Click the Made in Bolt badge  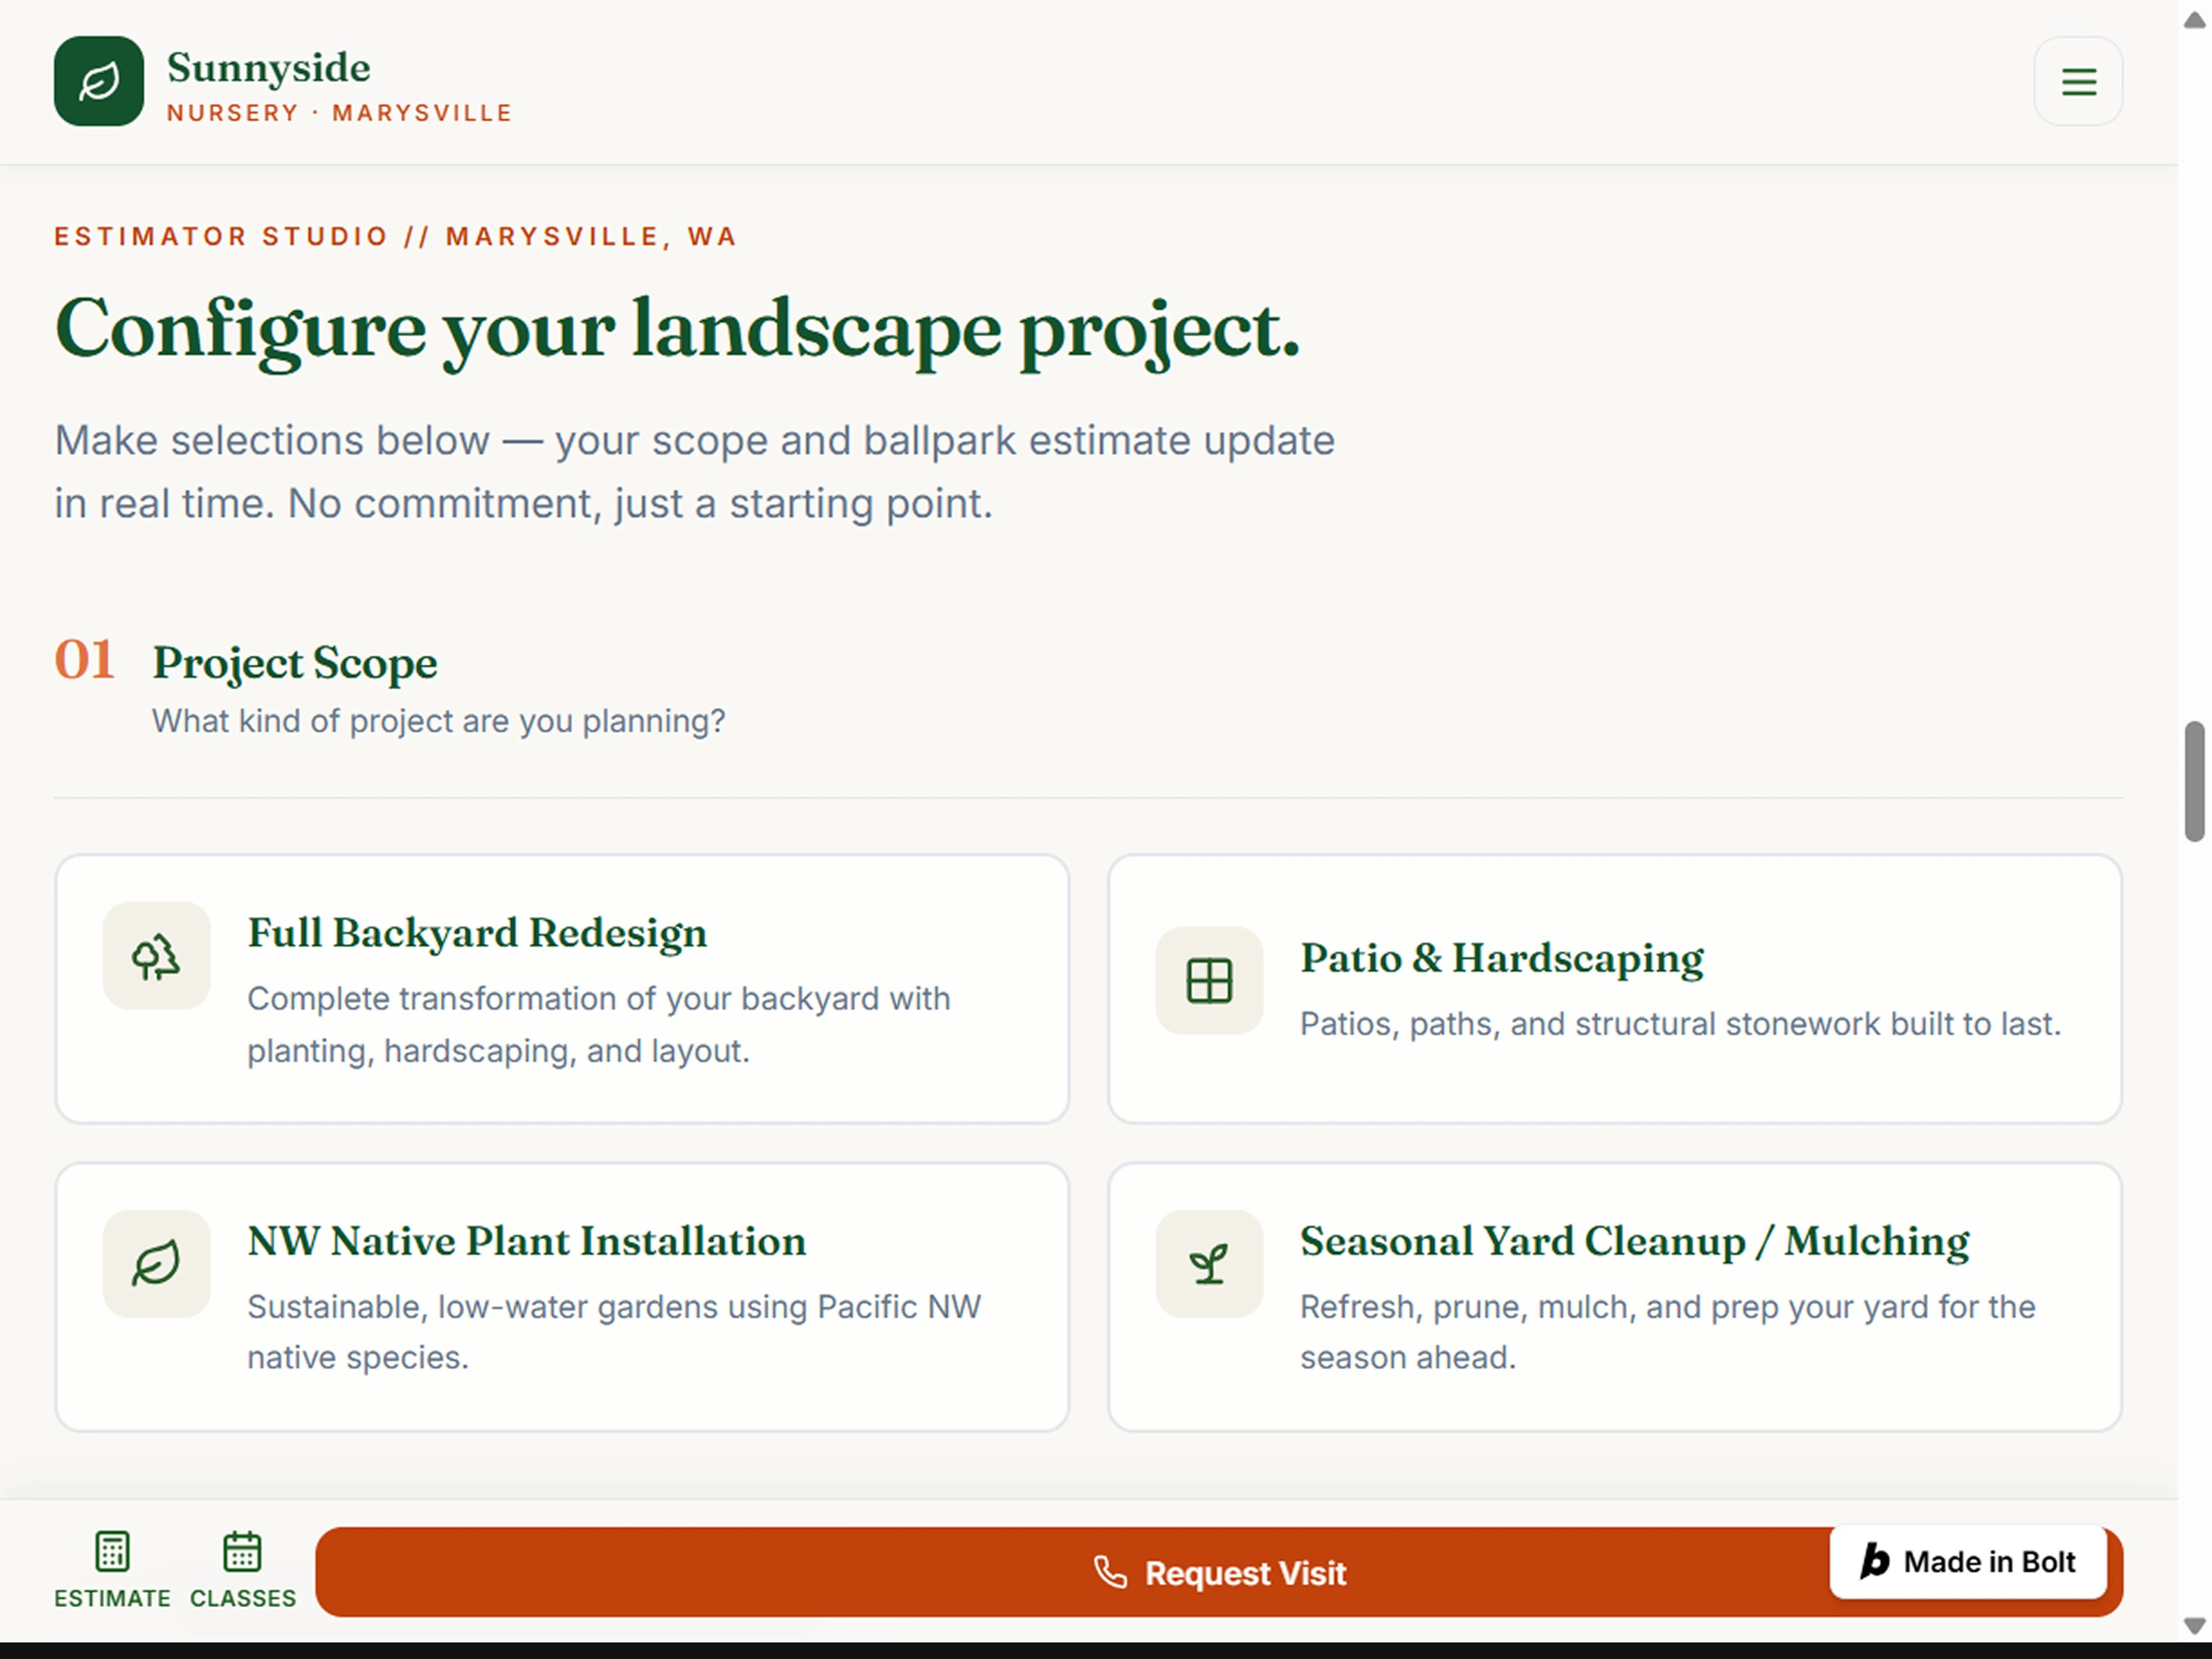[1968, 1562]
